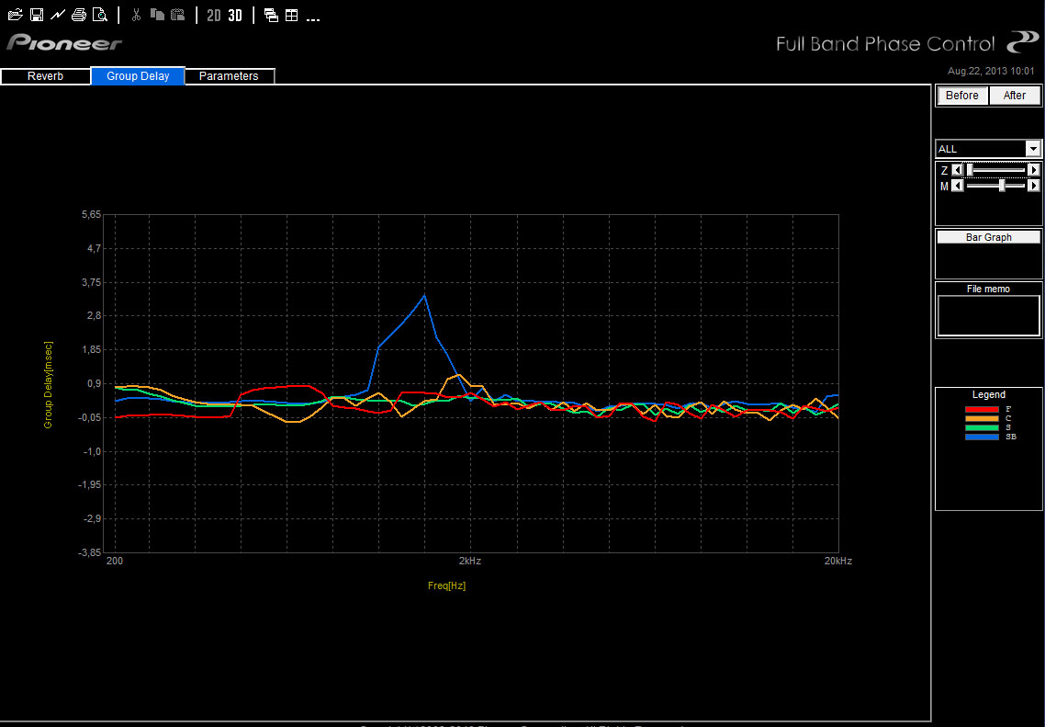Open the Parameters tab
This screenshot has width=1045, height=727.
click(229, 76)
